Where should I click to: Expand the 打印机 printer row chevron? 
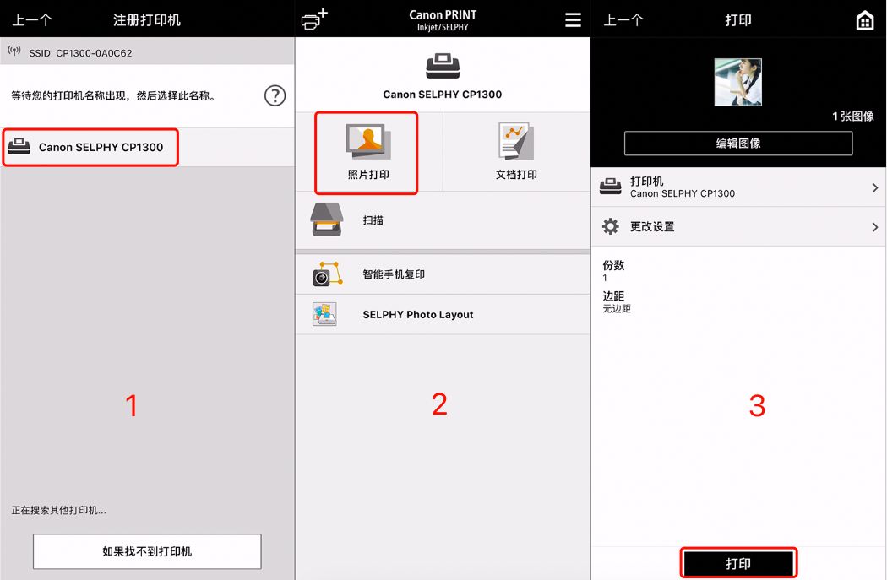(x=874, y=187)
